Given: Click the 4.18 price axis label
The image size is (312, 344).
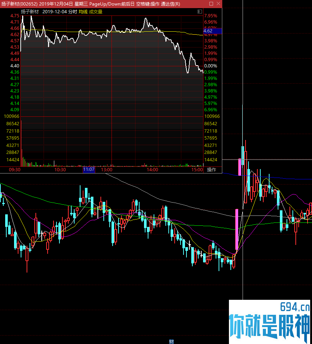Looking at the screenshot, I should [x=15, y=97].
